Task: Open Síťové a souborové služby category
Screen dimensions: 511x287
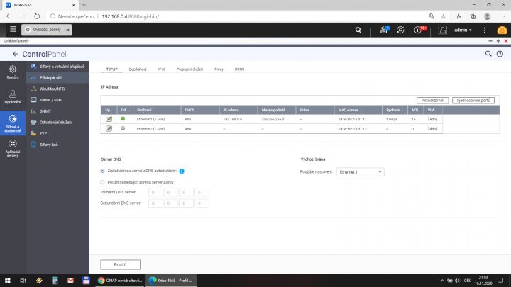Action: [x=13, y=123]
